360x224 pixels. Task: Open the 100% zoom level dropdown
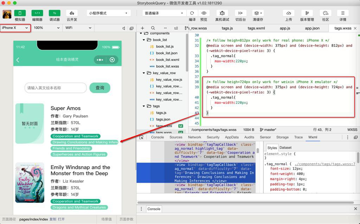(x=46, y=28)
